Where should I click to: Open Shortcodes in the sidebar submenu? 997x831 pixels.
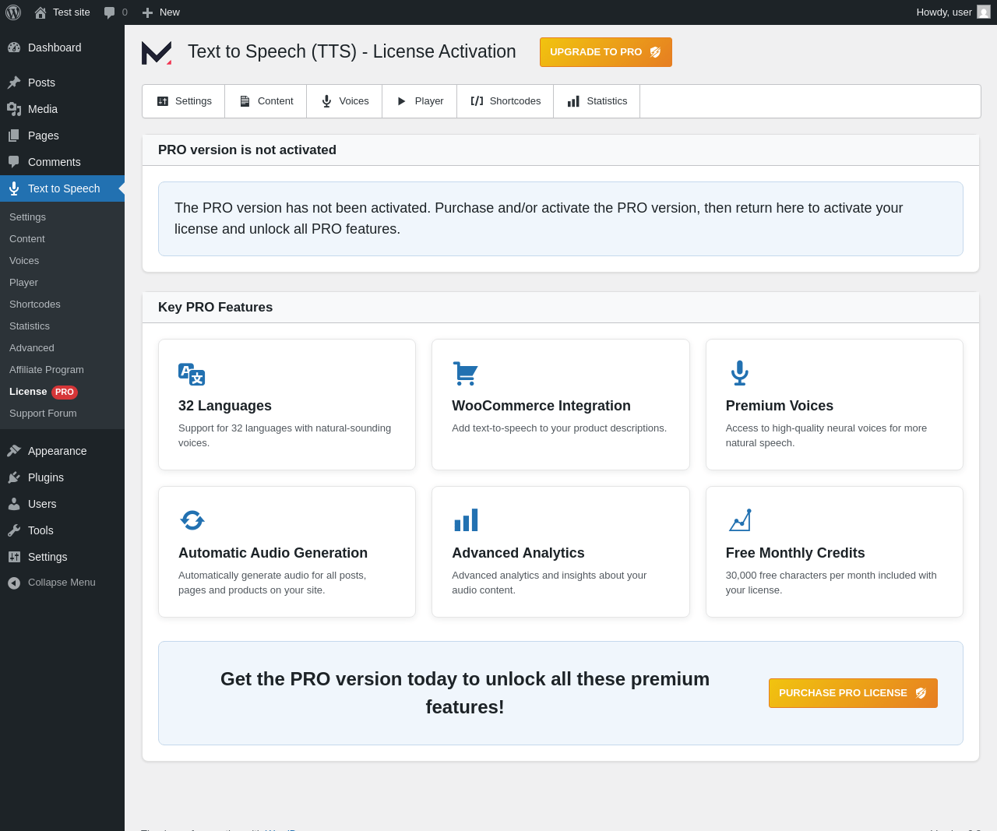click(35, 305)
